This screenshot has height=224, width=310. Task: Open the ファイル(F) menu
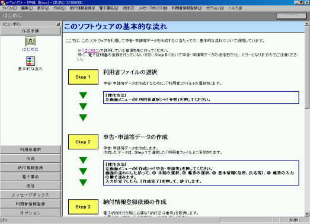tap(9, 8)
